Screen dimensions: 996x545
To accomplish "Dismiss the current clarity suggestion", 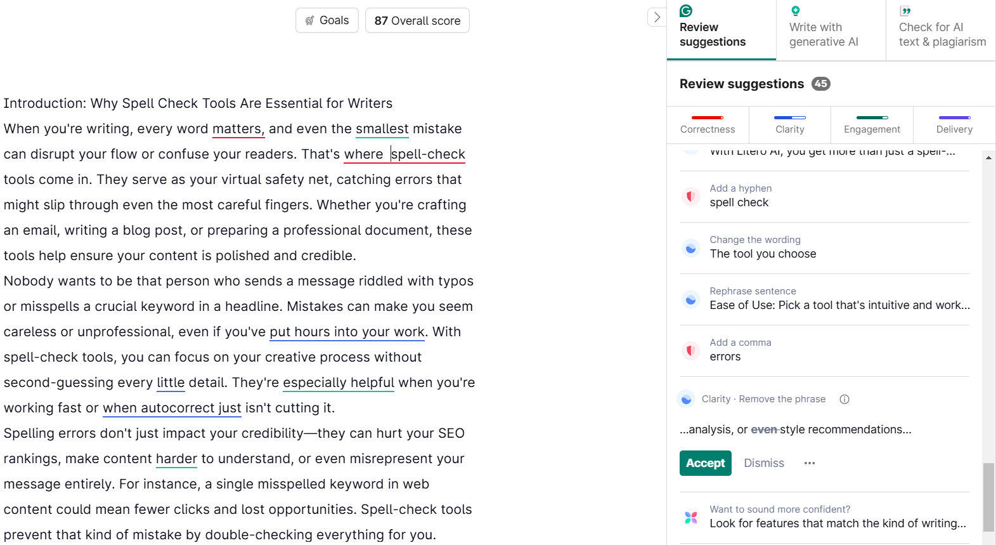I will [x=764, y=463].
